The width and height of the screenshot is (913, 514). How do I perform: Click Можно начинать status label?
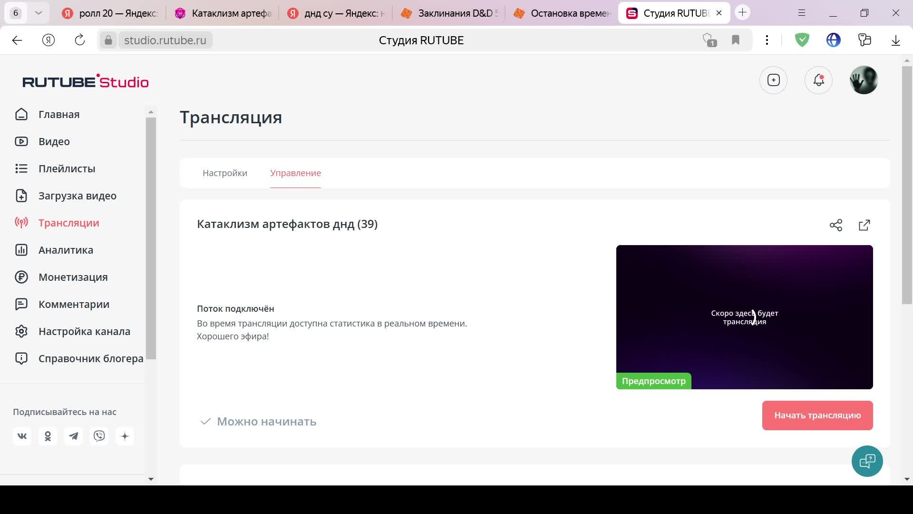point(266,422)
